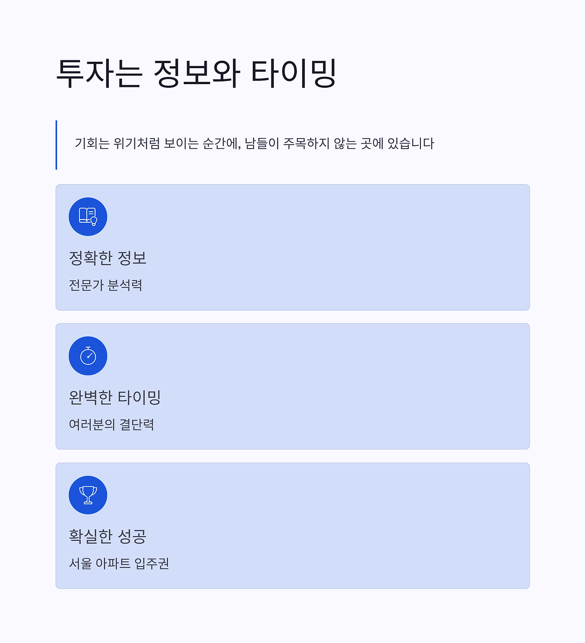This screenshot has width=585, height=643.
Task: Select the 확실한 성공 card title
Action: pos(107,536)
